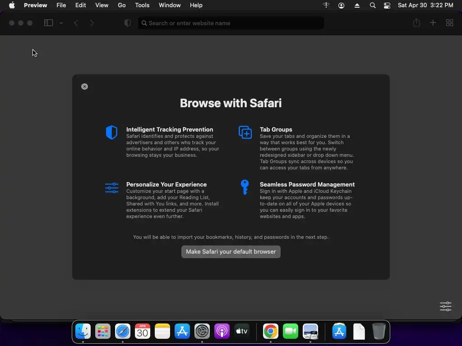Open Spotlight search magnifier

[x=372, y=5]
